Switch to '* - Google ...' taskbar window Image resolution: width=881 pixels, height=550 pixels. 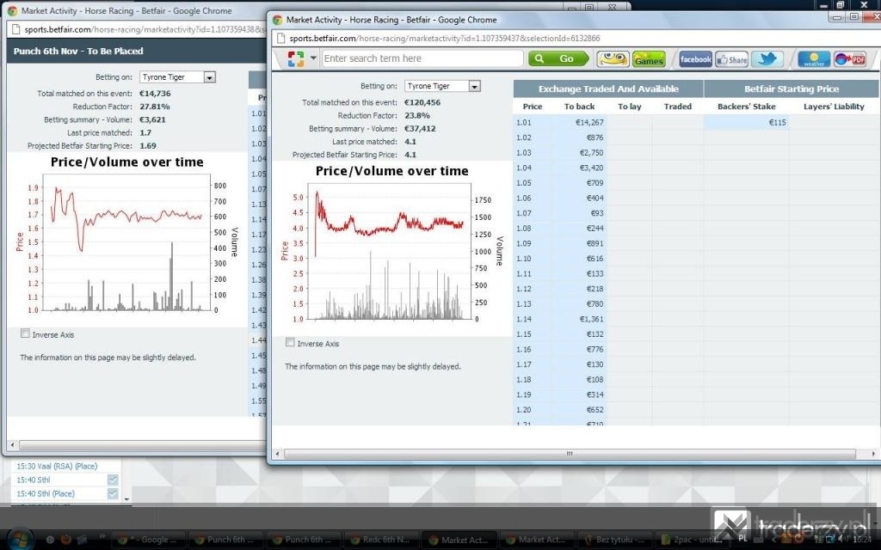(149, 540)
